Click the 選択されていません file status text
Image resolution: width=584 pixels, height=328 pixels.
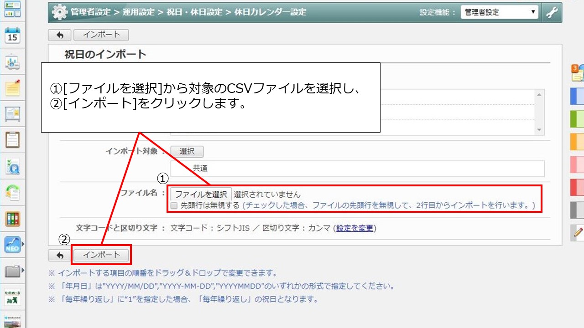267,195
